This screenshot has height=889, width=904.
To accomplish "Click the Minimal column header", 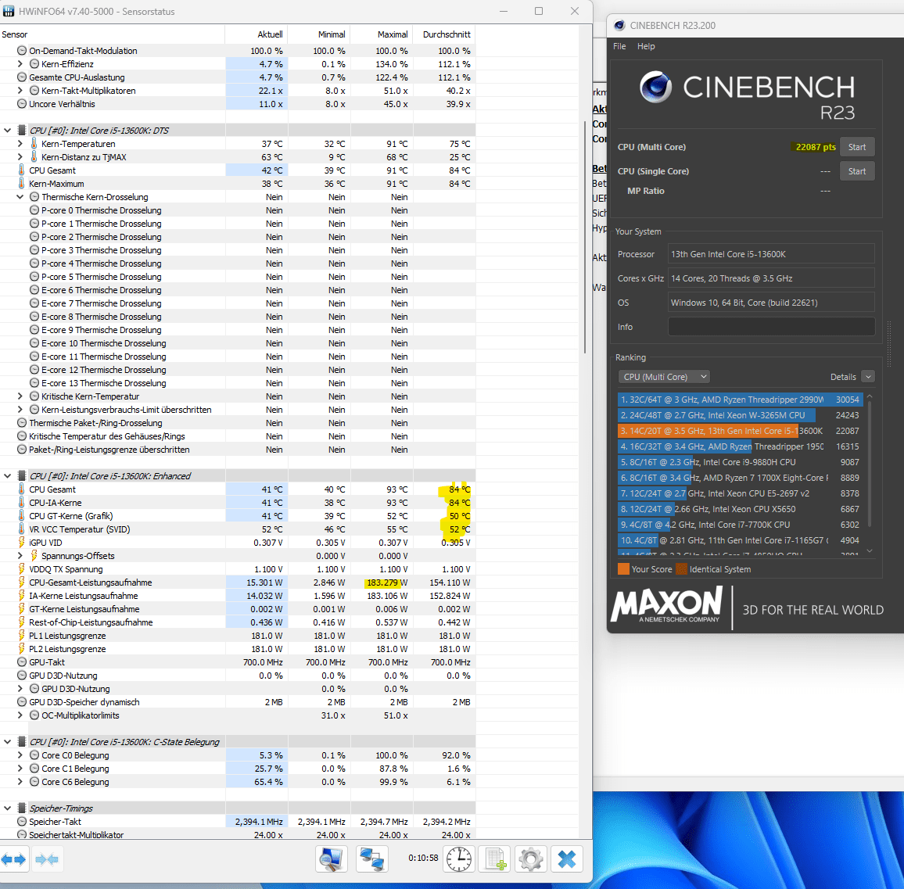I will [x=319, y=34].
